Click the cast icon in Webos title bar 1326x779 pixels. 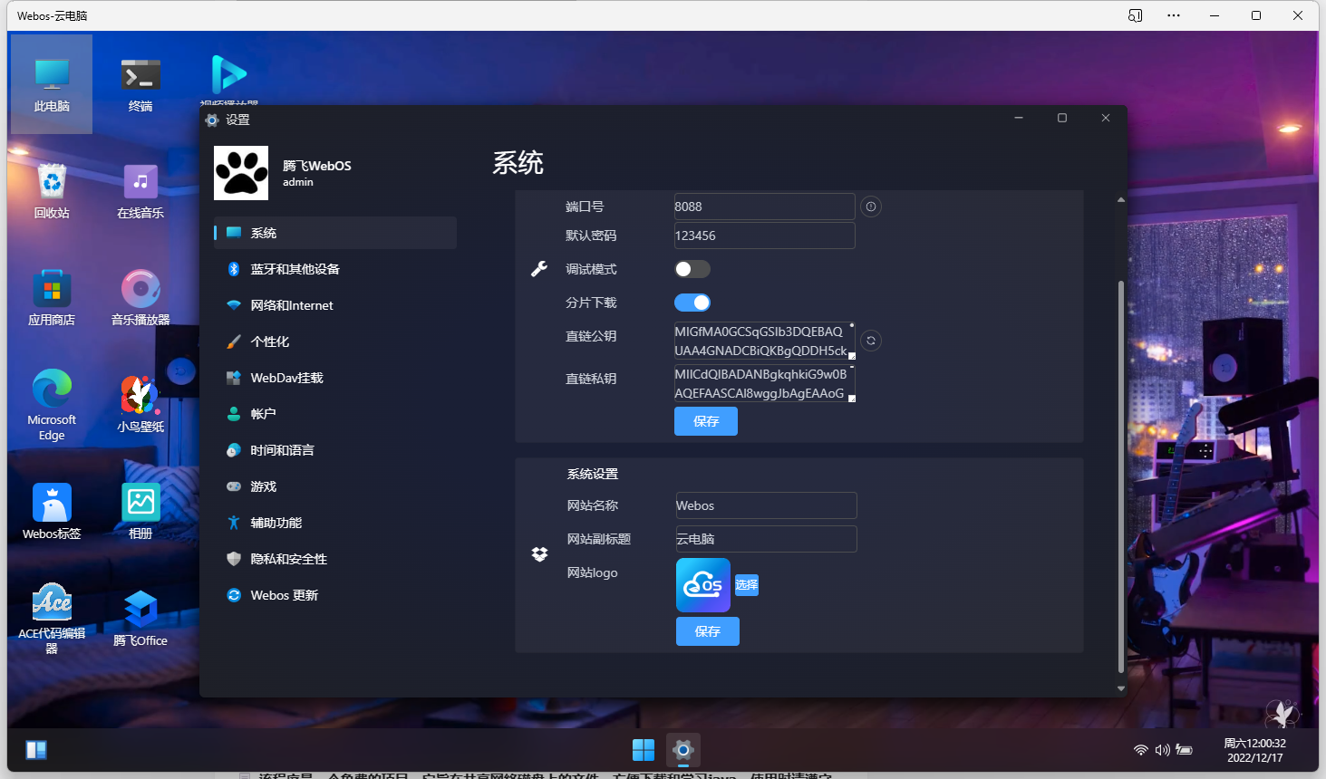pyautogui.click(x=1135, y=15)
